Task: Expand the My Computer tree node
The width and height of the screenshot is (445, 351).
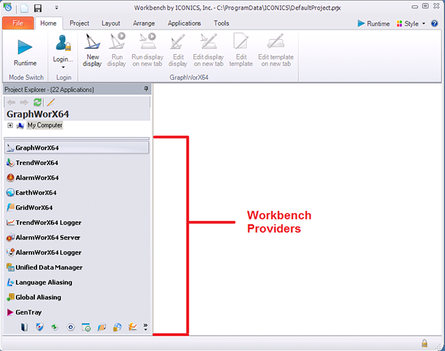Action: click(x=10, y=125)
